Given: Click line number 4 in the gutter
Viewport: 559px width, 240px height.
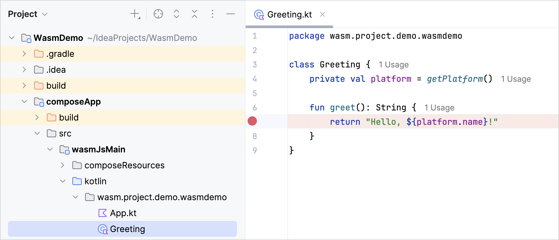Looking at the screenshot, I should pos(255,79).
